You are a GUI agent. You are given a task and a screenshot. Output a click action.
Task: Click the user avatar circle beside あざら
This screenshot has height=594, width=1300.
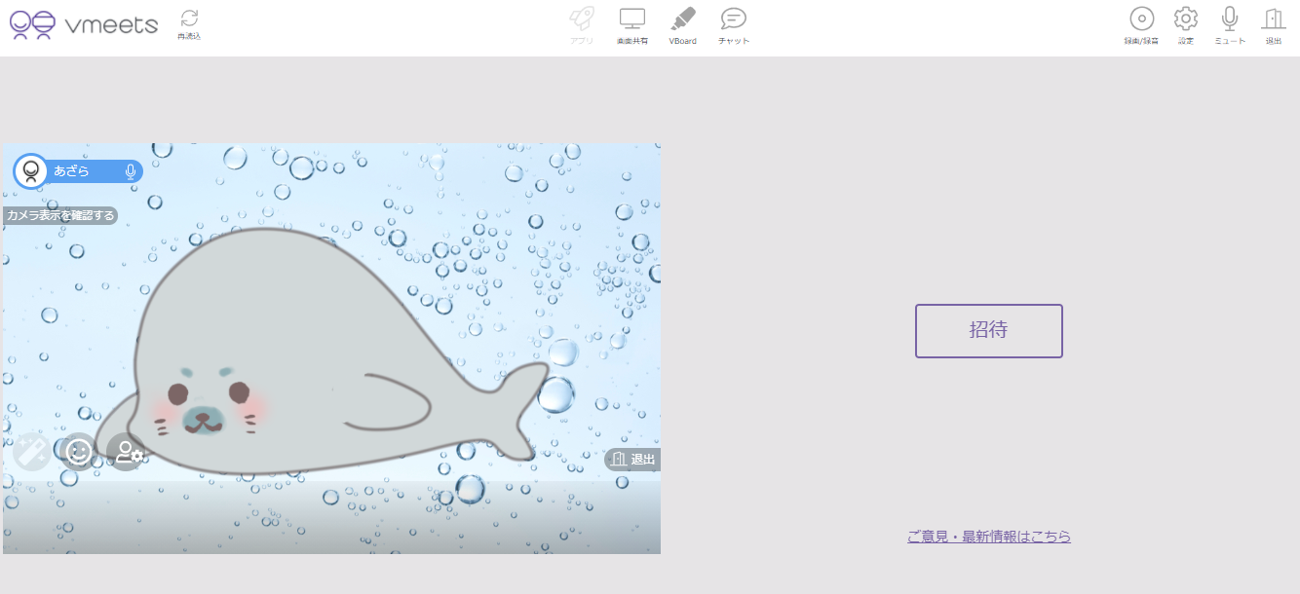(x=31, y=171)
